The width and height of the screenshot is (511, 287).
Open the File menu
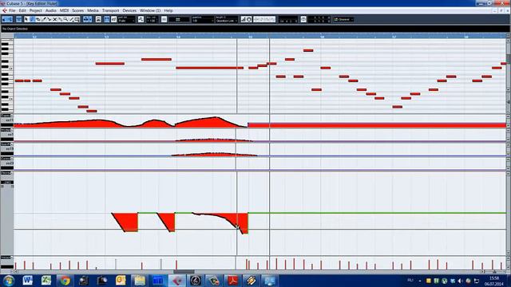click(x=12, y=10)
